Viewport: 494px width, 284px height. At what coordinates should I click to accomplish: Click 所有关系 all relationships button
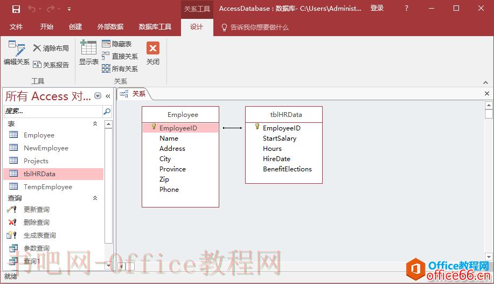click(x=120, y=68)
